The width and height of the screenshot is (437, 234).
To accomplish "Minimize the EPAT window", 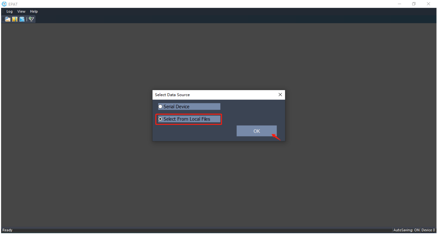I will point(399,4).
